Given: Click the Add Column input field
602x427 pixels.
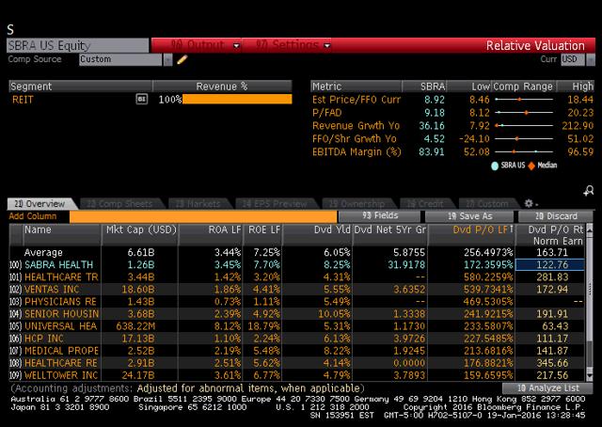Looking at the screenshot, I should (x=203, y=216).
